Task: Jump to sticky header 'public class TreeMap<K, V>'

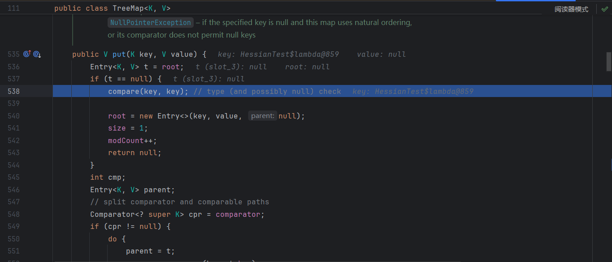Action: (112, 8)
